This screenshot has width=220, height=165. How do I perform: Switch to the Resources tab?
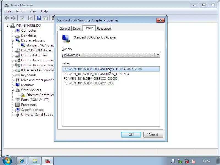click(x=104, y=29)
